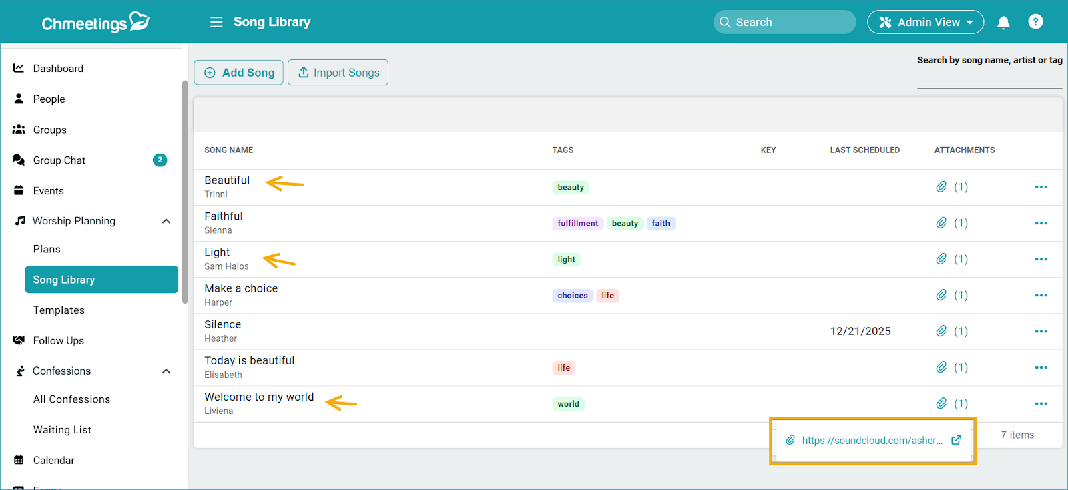Go to Plans in sidebar
The width and height of the screenshot is (1068, 490).
coord(47,249)
